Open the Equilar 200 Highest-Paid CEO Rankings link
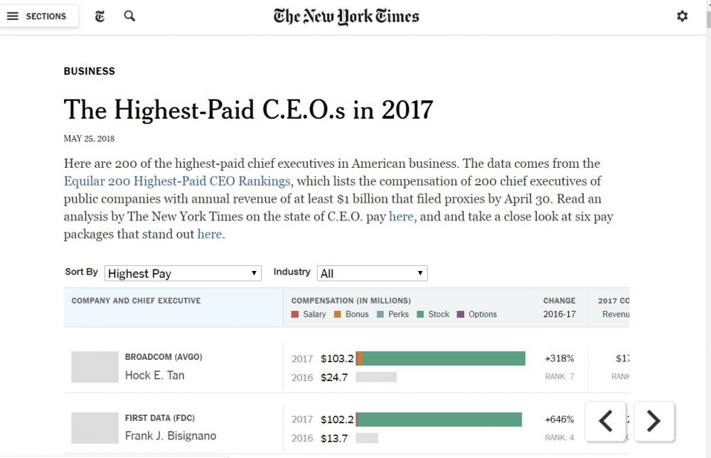The height and width of the screenshot is (458, 711). coord(176,181)
